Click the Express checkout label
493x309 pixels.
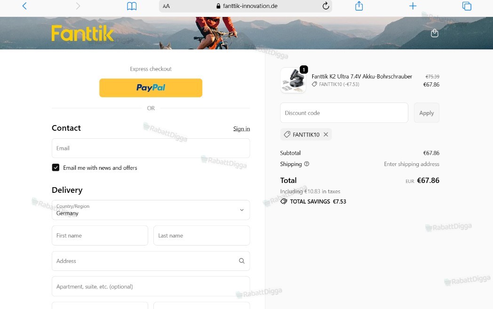click(151, 69)
